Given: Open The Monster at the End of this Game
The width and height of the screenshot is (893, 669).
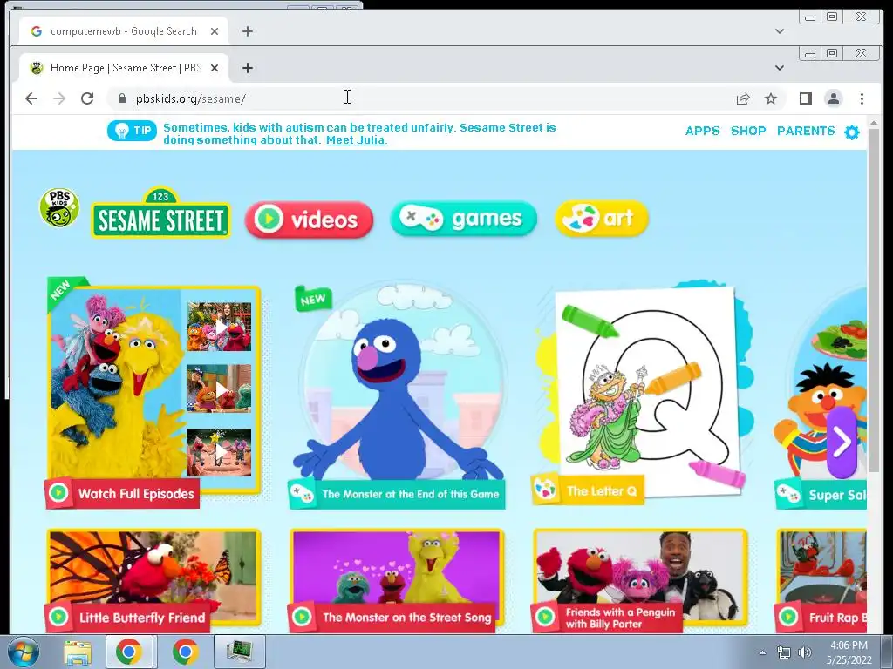Looking at the screenshot, I should point(398,395).
